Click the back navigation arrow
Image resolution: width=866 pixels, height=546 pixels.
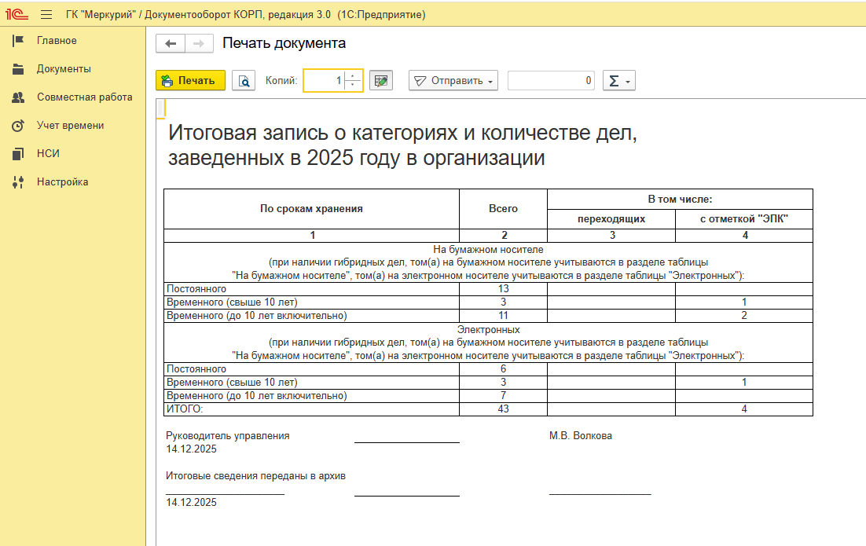click(171, 44)
